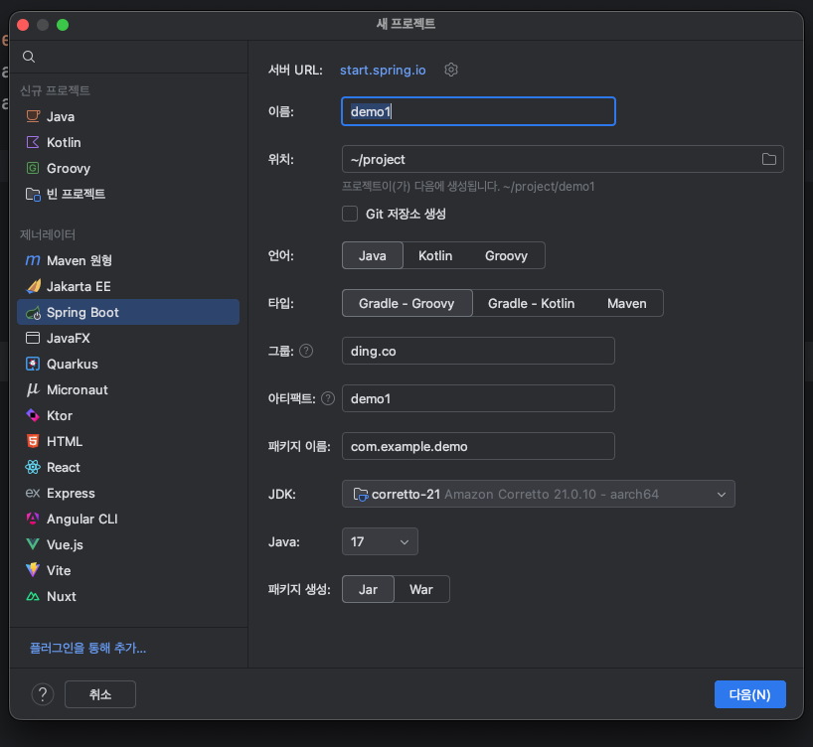Select Jar packaging
Screen dimensions: 813x747
[368, 589]
